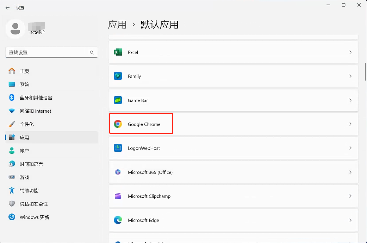Click the Microsoft 365 (Office) icon
The image size is (367, 243).
(118, 172)
